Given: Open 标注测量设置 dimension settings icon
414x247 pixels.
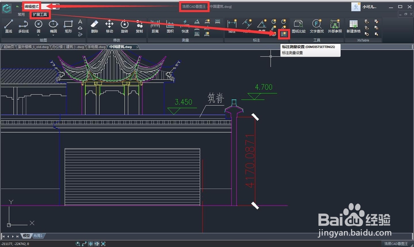Looking at the screenshot, I should (284, 34).
